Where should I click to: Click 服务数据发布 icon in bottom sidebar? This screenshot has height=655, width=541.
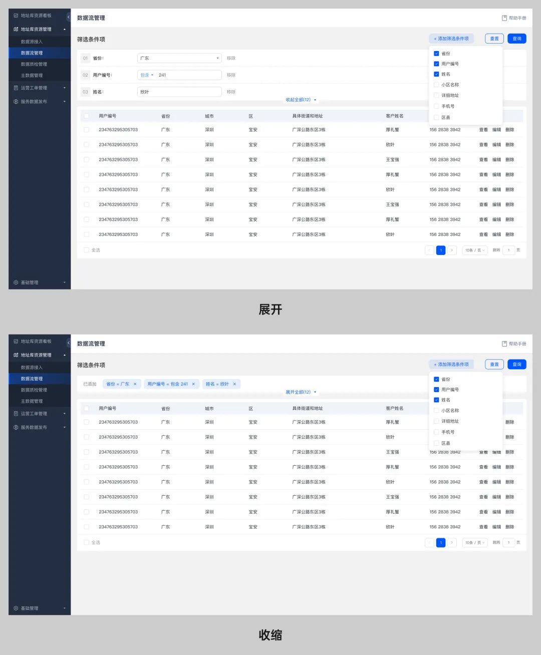[16, 427]
